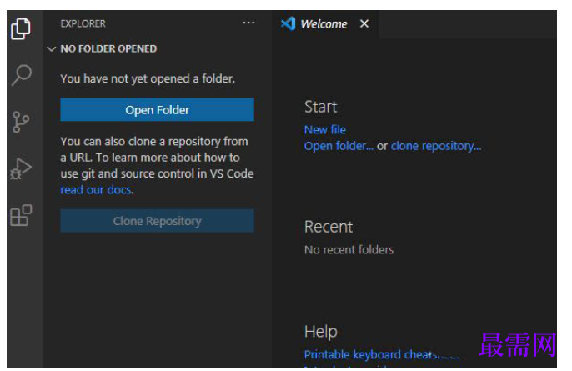Click the EXPLORER panel title
The height and width of the screenshot is (371, 572).
pos(83,23)
